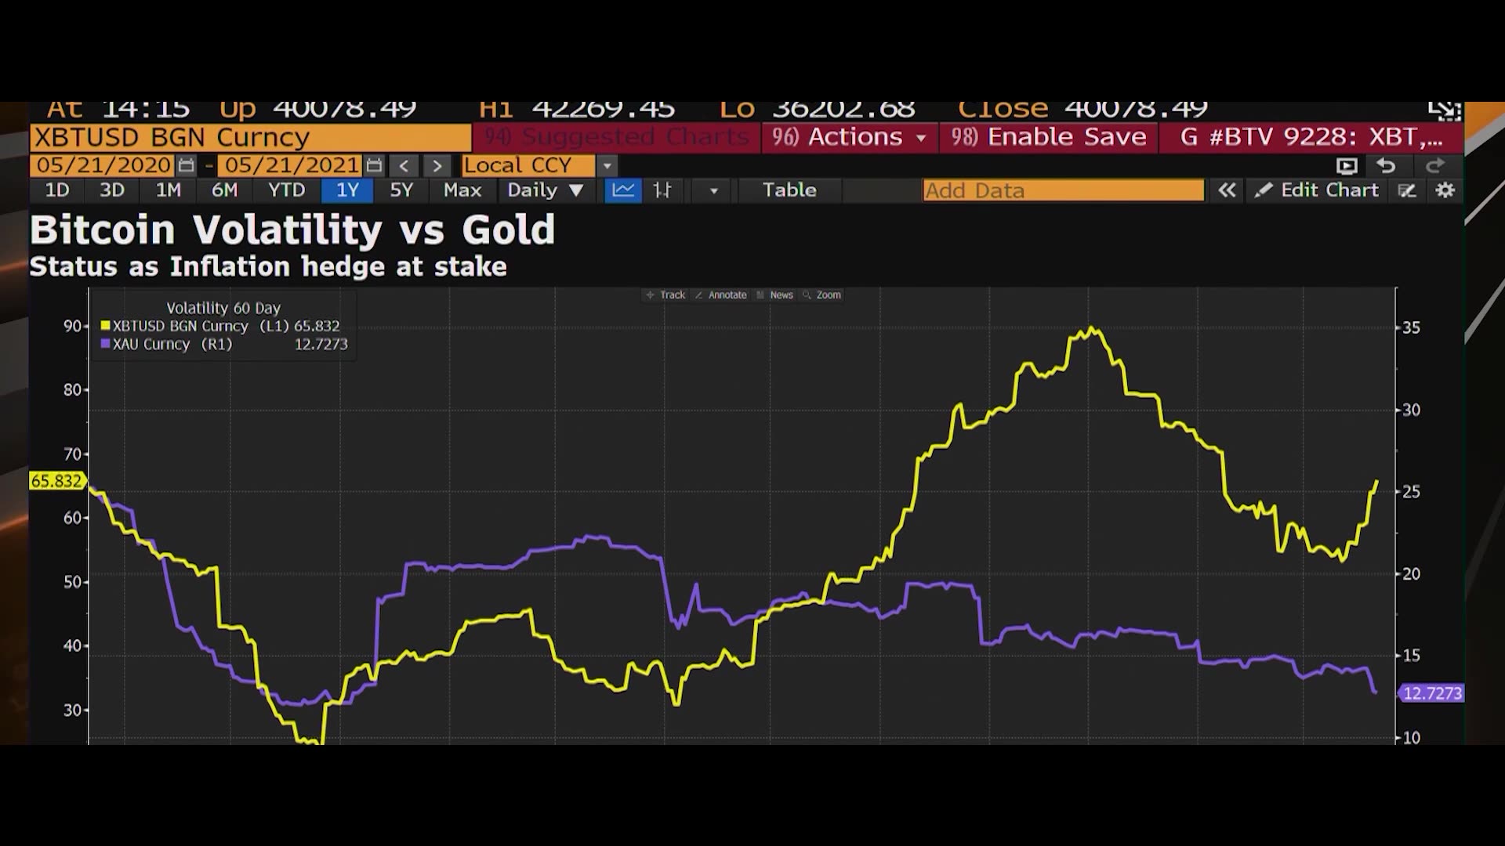Image resolution: width=1505 pixels, height=846 pixels.
Task: Click the Add Data input field
Action: tap(1062, 190)
